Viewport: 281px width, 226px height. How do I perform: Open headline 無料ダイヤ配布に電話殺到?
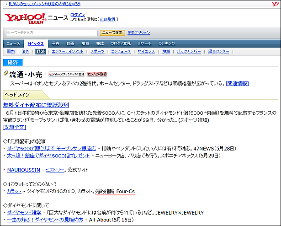point(36,105)
